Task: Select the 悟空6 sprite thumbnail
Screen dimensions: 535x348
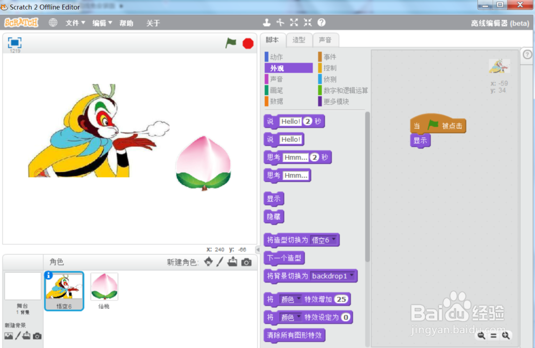Action: (x=64, y=291)
